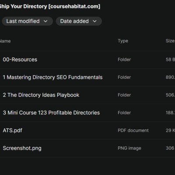175x175 pixels.
Task: Click Folder type in Mastering Directory SEO row
Action: (x=124, y=77)
